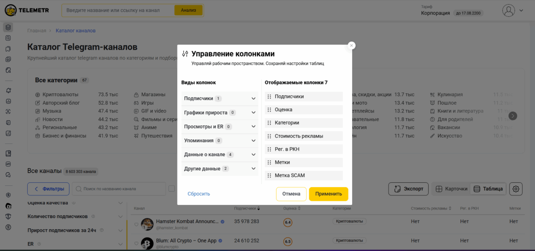Viewport: 535px width, 251px height.
Task: Sort by Оценка column sort arrows
Action: coord(298,208)
